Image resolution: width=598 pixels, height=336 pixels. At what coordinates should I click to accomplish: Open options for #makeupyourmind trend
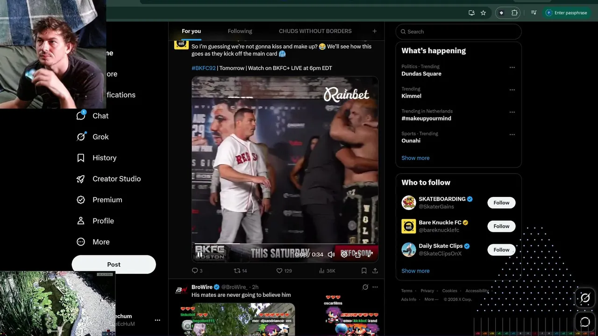tap(512, 112)
